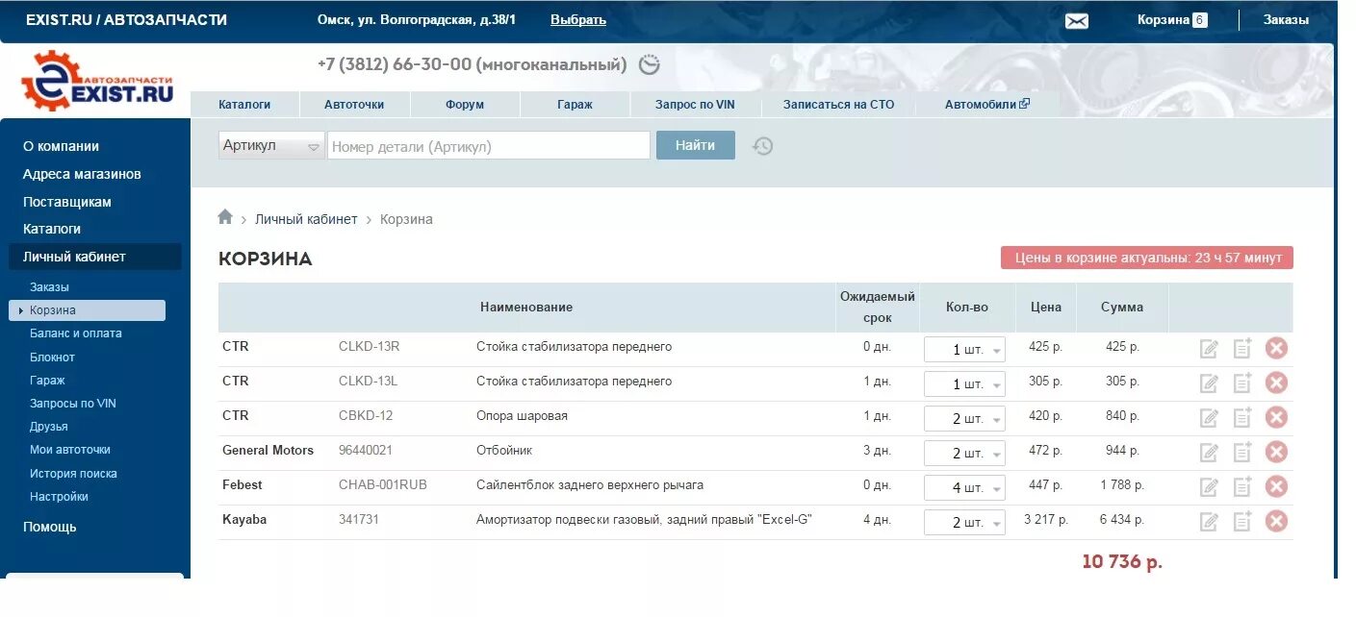
Task: Click the clock icon beside phone number
Action: [650, 64]
